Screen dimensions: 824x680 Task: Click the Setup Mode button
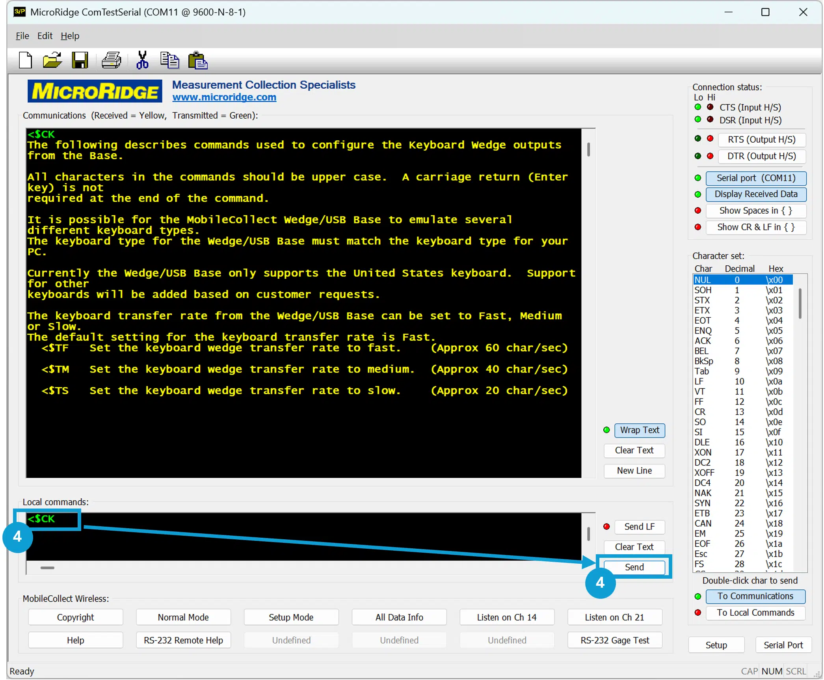click(x=291, y=617)
